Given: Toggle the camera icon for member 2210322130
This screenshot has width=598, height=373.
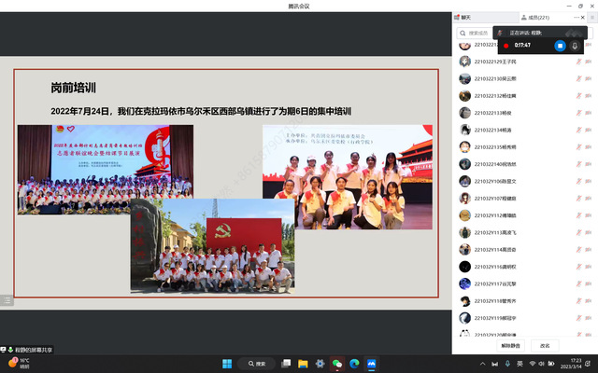Looking at the screenshot, I should pos(588,78).
